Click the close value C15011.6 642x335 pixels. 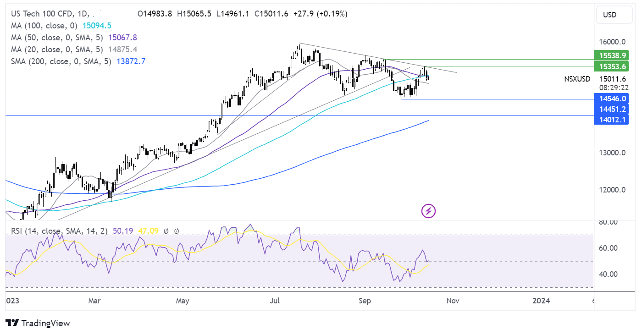(271, 14)
